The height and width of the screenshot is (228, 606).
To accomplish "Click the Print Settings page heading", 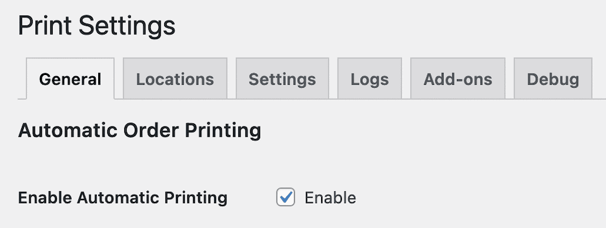I will pos(96,26).
